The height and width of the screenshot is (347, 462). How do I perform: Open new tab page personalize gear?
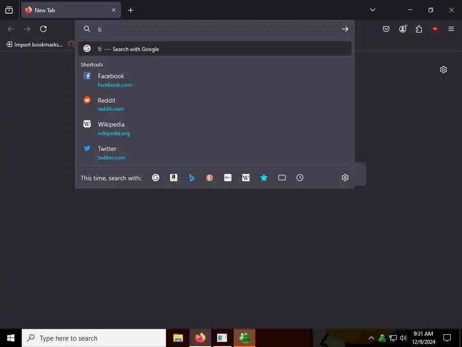point(444,70)
